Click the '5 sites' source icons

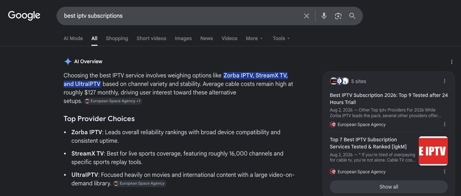339,81
